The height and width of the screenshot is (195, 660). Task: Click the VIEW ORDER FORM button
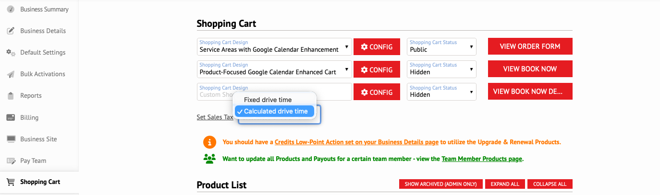(x=530, y=46)
